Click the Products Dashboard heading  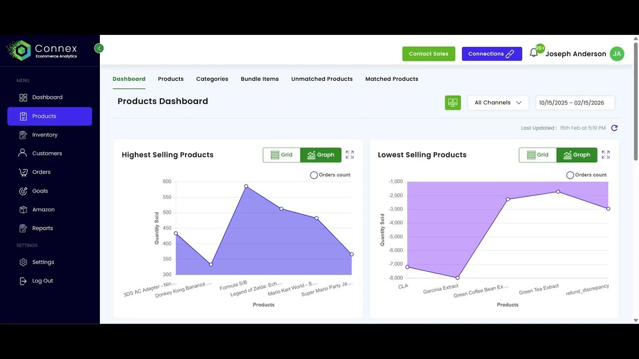[x=163, y=101]
